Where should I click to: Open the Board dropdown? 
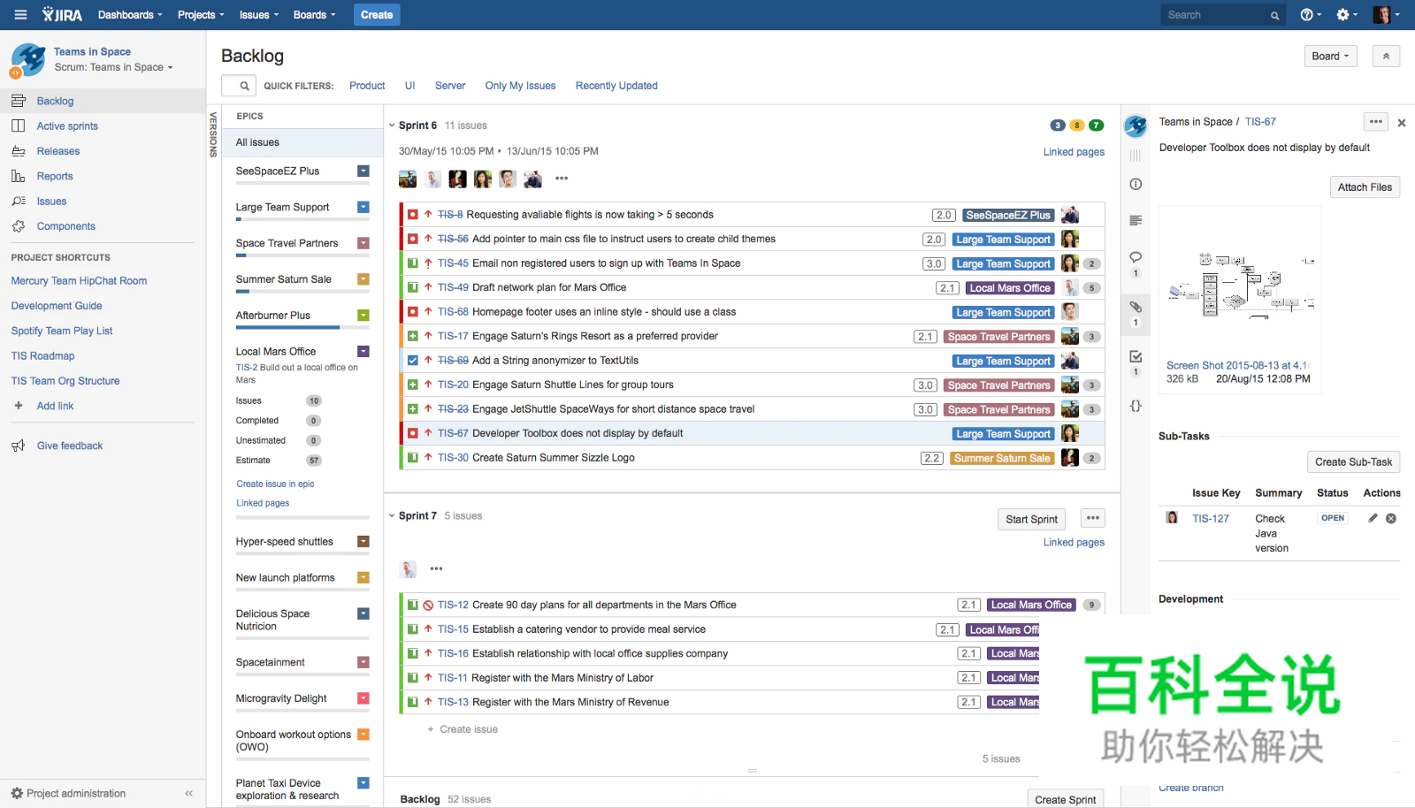pos(1330,57)
